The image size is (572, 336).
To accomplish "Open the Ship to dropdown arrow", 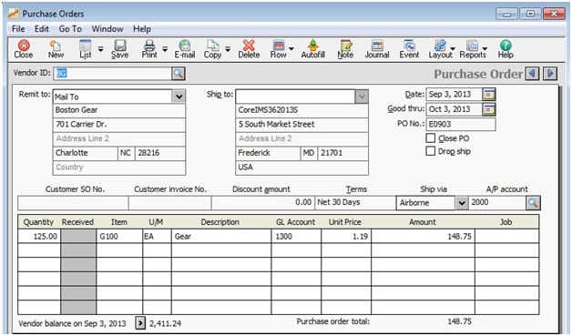I will click(x=362, y=97).
